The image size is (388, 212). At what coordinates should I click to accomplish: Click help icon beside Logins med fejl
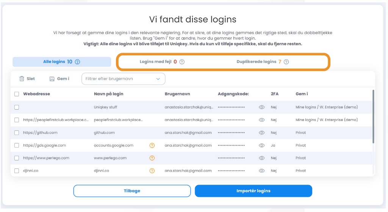(x=182, y=62)
